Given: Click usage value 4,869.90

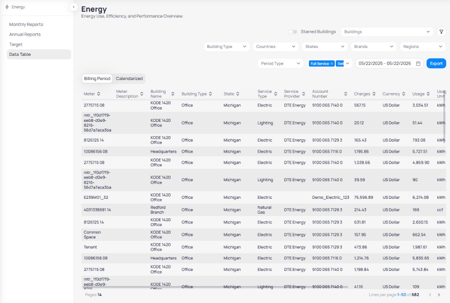Looking at the screenshot, I should coord(421,162).
